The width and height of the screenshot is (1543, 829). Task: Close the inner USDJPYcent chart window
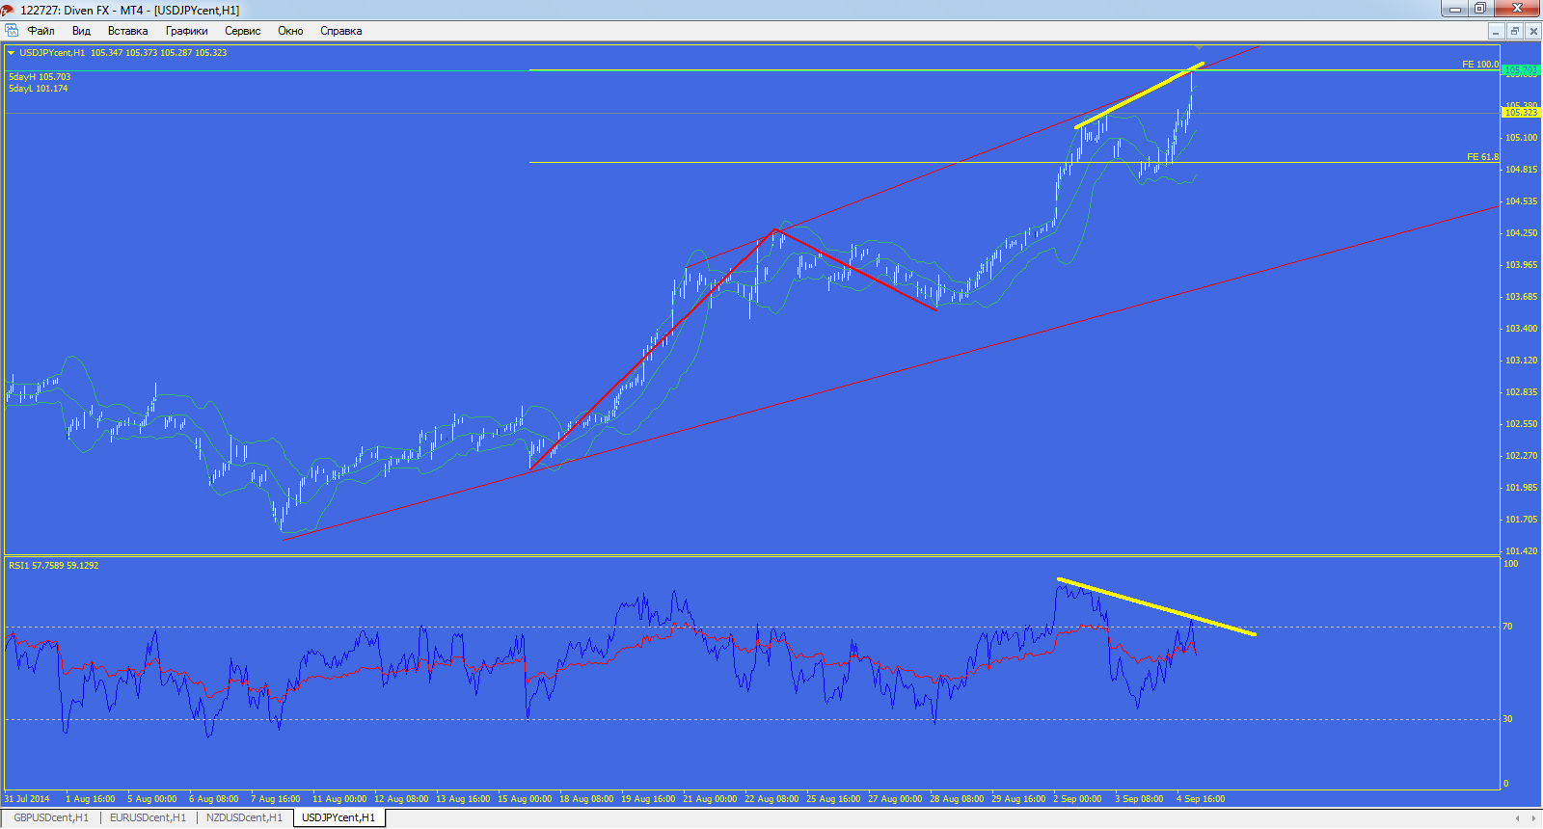tap(1533, 31)
